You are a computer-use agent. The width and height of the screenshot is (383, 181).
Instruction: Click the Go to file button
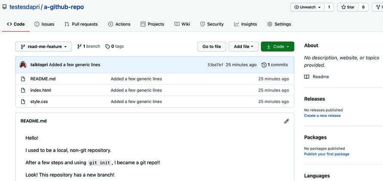coord(212,46)
